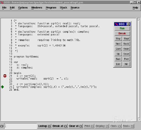Viewport: 141px width, 130px height.
Task: Click the Clear at () button
Action: [x=75, y=126]
